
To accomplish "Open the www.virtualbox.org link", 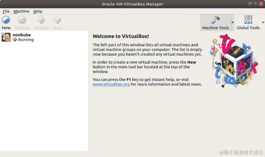I will (x=111, y=84).
